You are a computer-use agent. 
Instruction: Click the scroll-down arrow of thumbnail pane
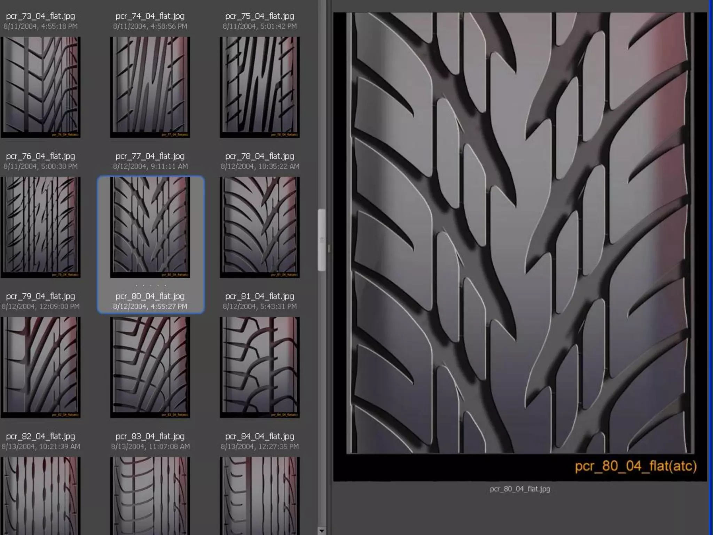(x=322, y=531)
